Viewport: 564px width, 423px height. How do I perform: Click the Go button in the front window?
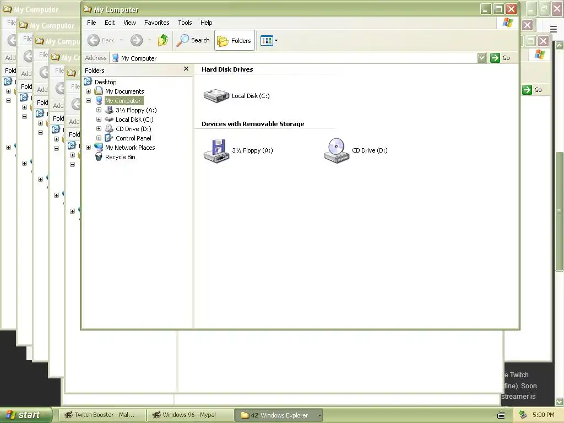point(500,58)
